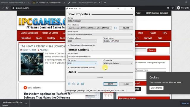Image resolution: width=190 pixels, height=107 pixels.
Task: Open the Boot selection dropdown
Action: click(90, 28)
